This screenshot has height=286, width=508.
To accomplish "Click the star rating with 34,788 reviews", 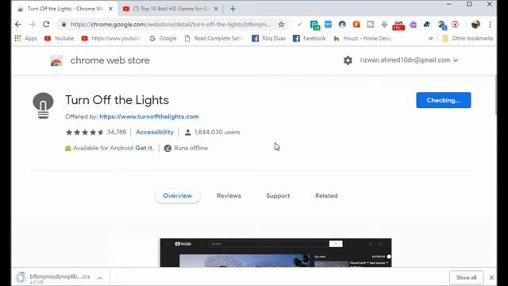I will tap(95, 133).
